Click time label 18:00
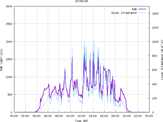163x122 pixels. [x=115, y=116]
